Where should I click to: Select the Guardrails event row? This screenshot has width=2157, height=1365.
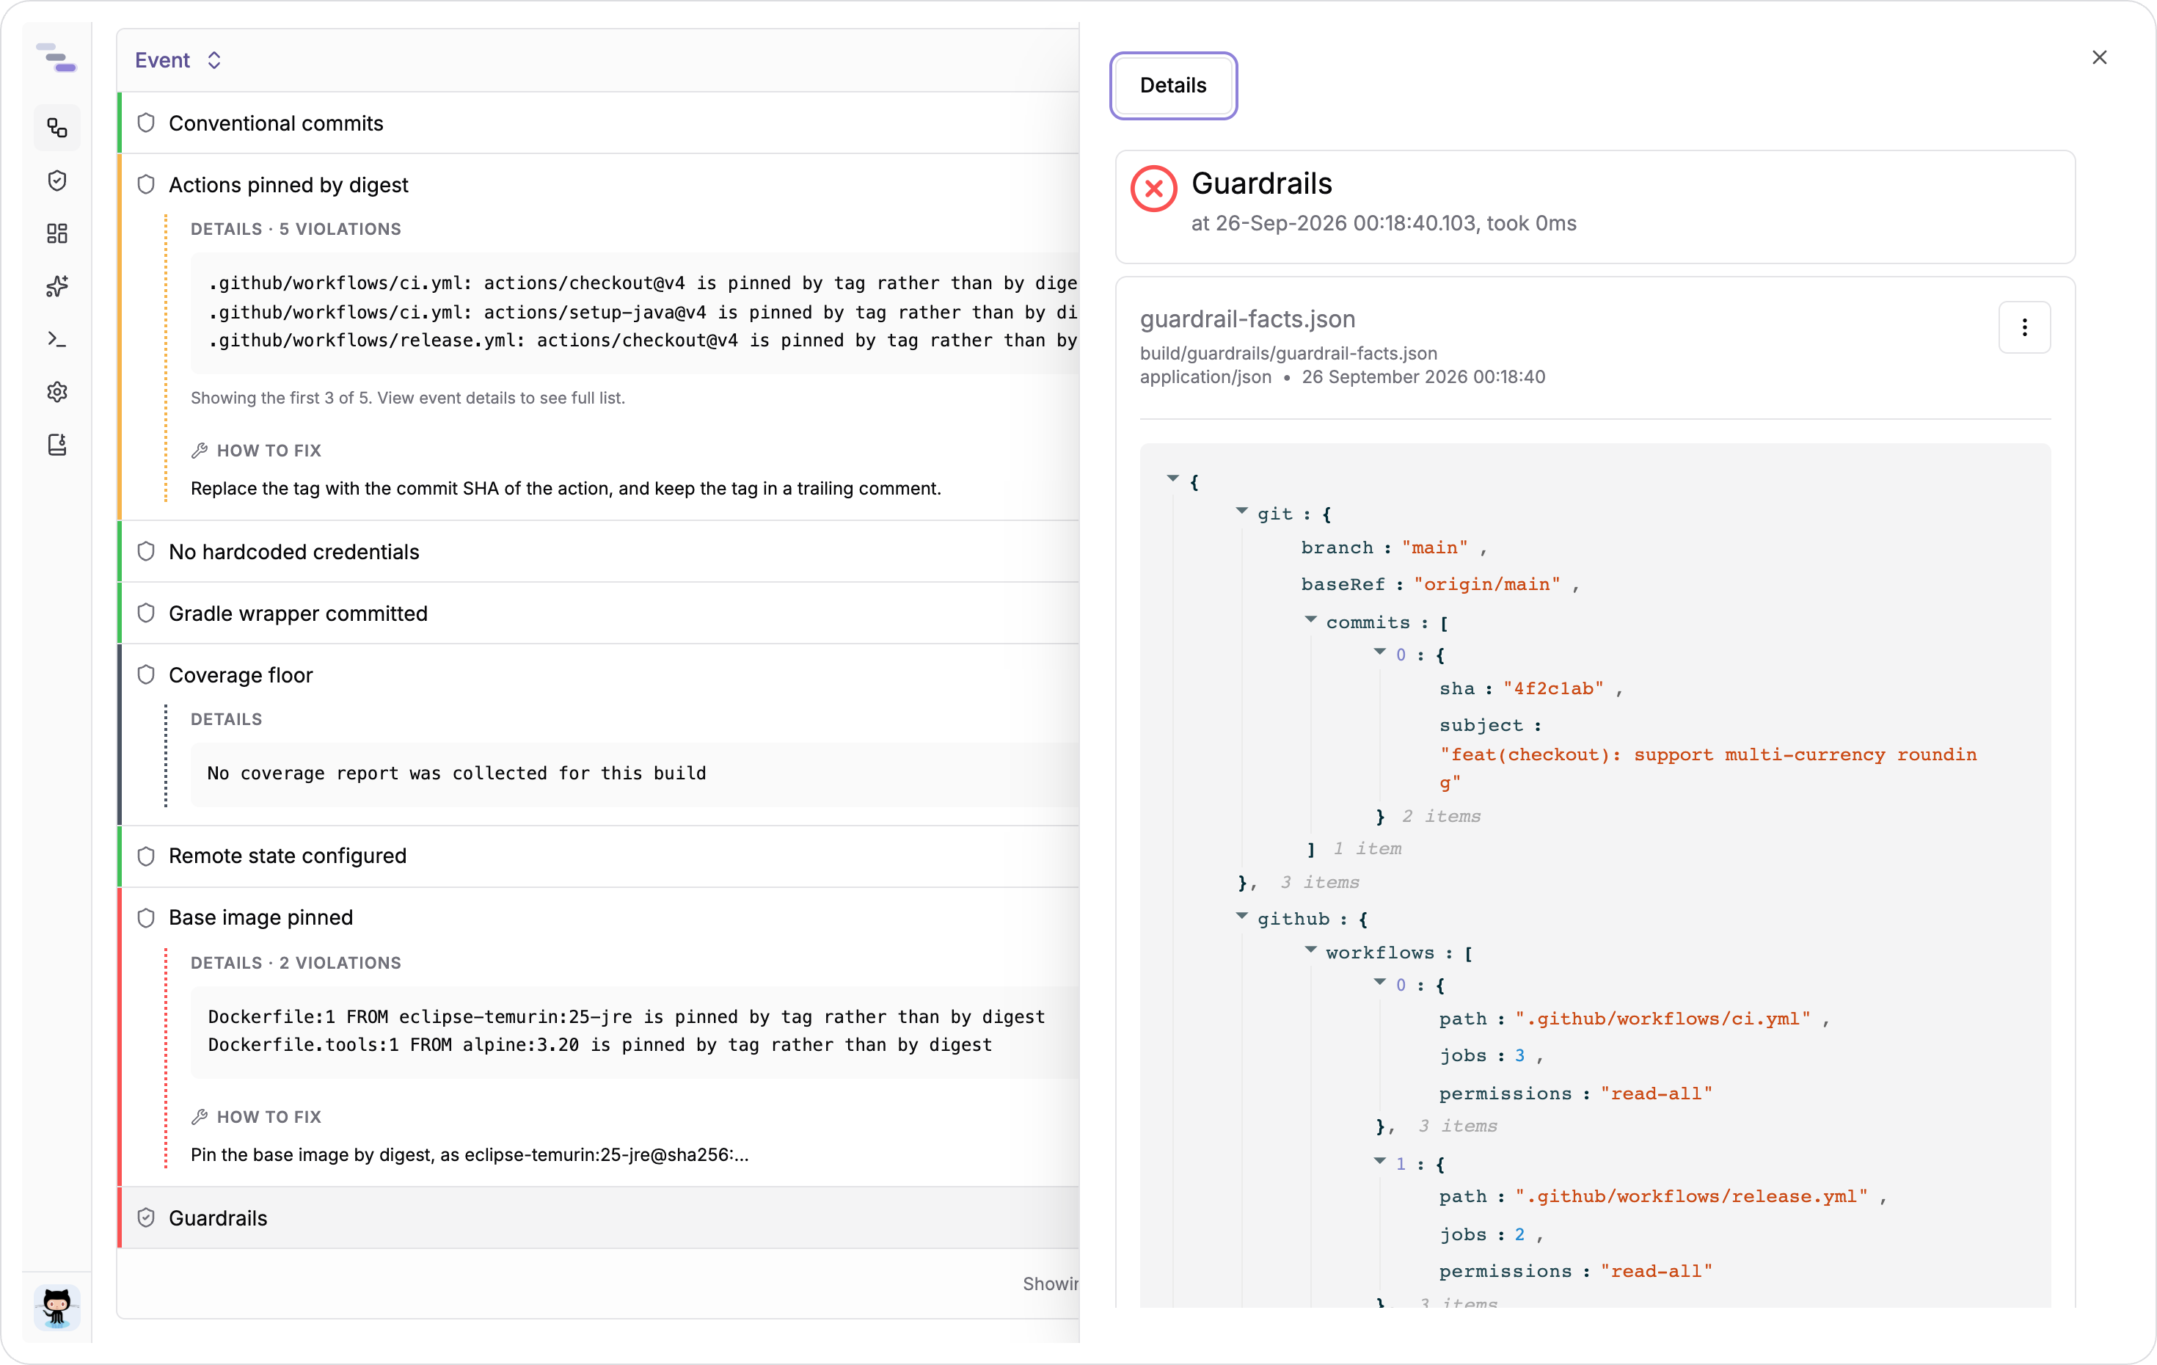(x=599, y=1217)
